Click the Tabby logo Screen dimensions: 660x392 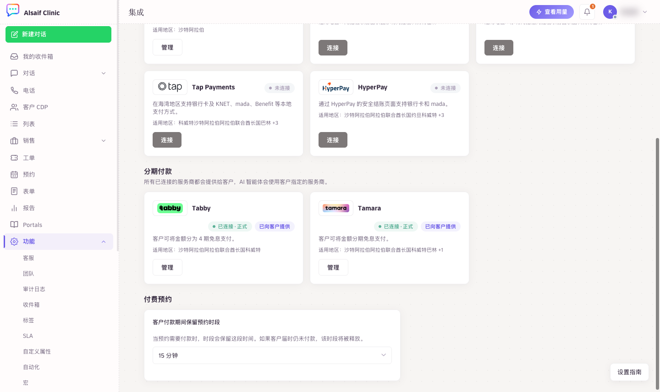(170, 208)
